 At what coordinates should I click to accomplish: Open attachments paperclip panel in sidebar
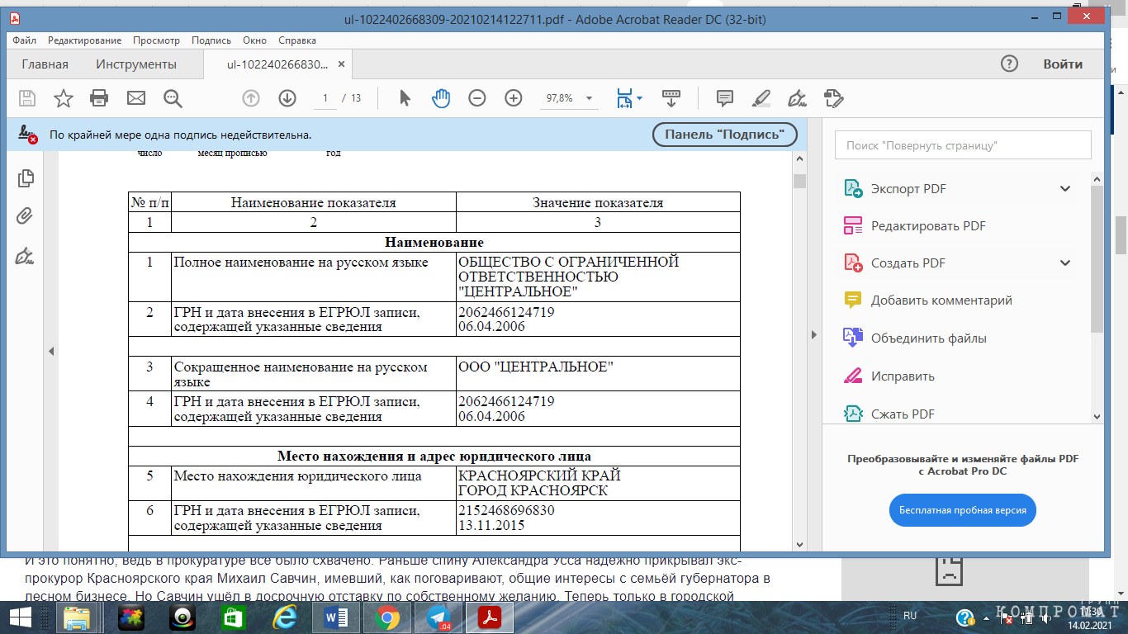pos(25,216)
